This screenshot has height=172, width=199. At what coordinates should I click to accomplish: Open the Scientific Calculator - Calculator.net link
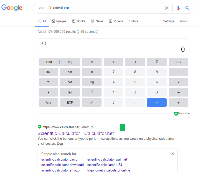(x=76, y=133)
